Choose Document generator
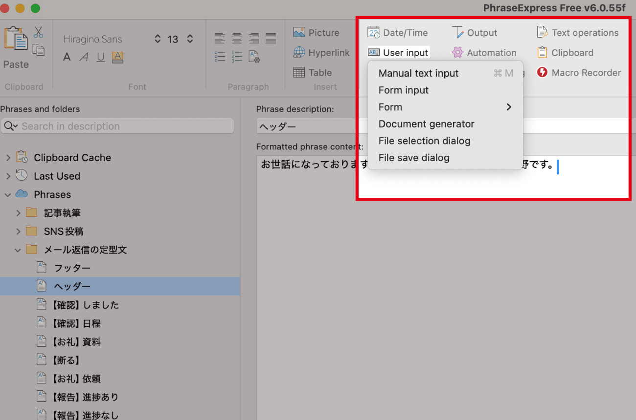This screenshot has width=636, height=420. click(445, 124)
